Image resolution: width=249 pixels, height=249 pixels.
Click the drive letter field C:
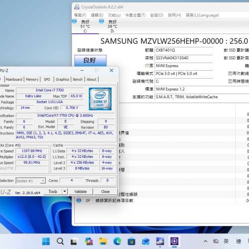[184, 81]
